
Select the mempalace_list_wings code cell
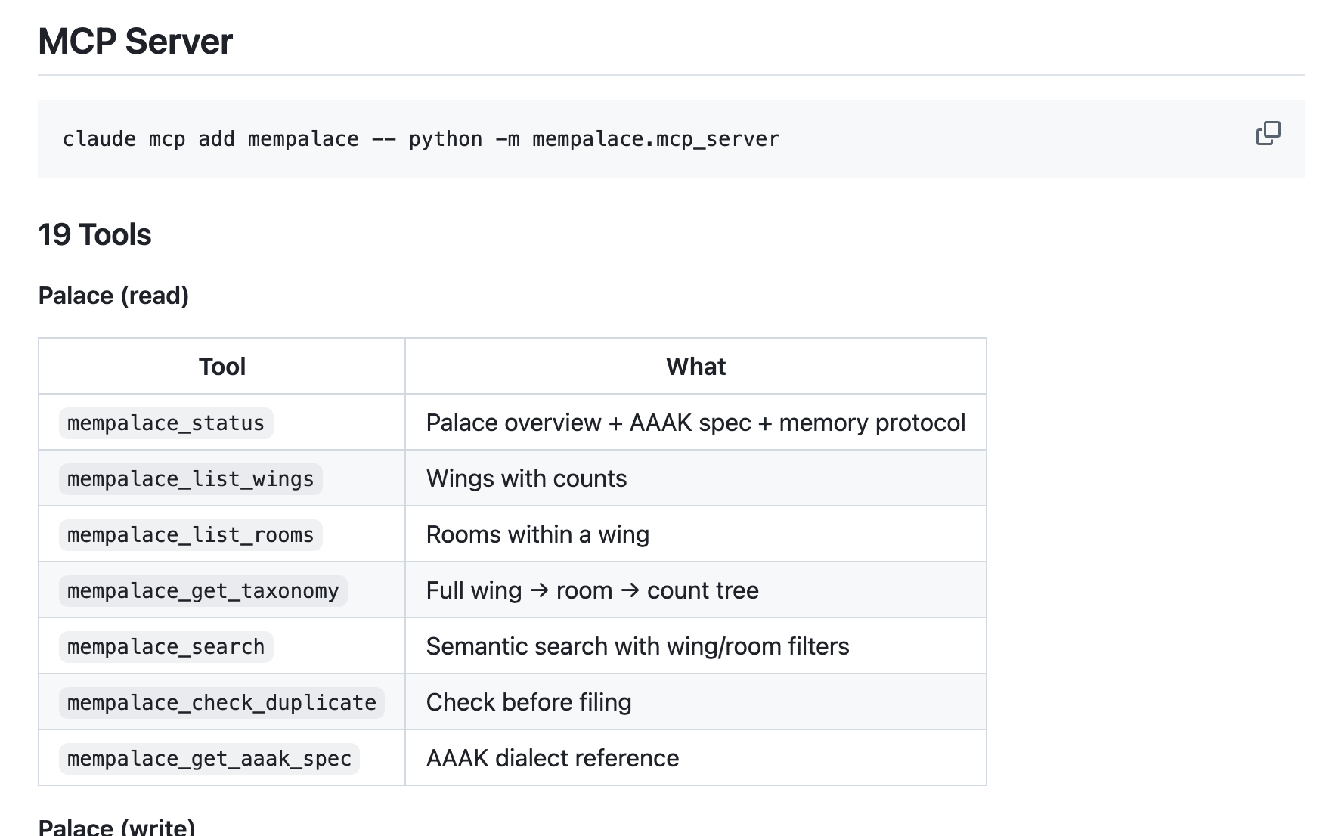click(191, 478)
